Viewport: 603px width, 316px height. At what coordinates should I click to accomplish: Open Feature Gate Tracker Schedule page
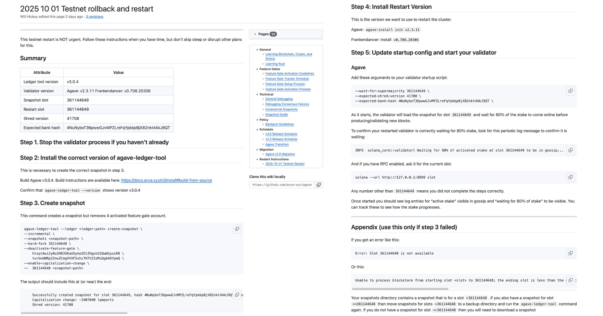287,79
